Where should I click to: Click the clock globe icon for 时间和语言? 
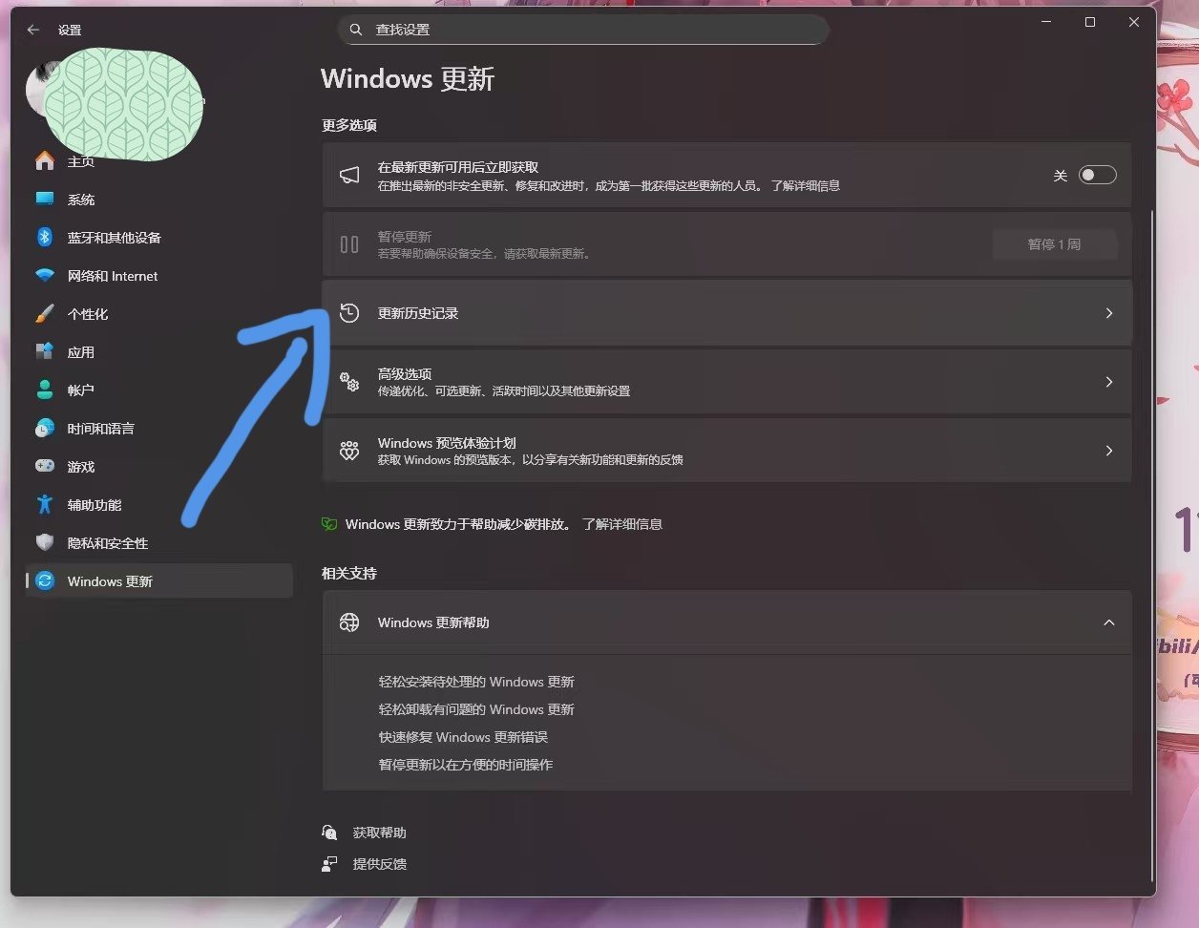(45, 429)
